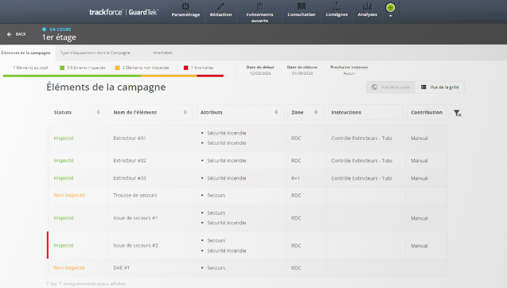The width and height of the screenshot is (507, 288).
Task: Open Evénements ouverts clipboard menu
Action: tap(259, 12)
